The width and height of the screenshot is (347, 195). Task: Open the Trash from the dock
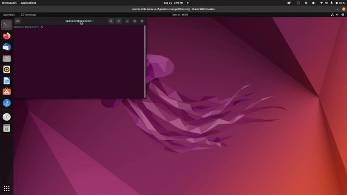(7, 128)
